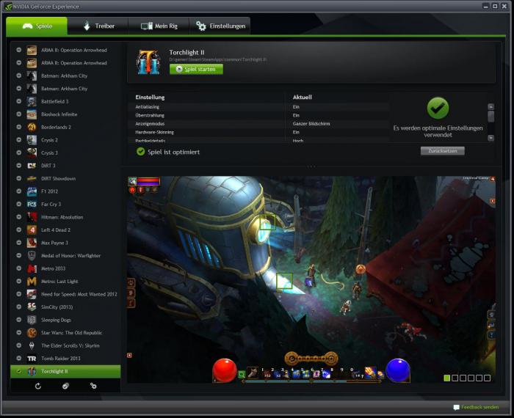This screenshot has height=418, width=514.
Task: Click the Spiel starten button
Action: click(x=196, y=69)
